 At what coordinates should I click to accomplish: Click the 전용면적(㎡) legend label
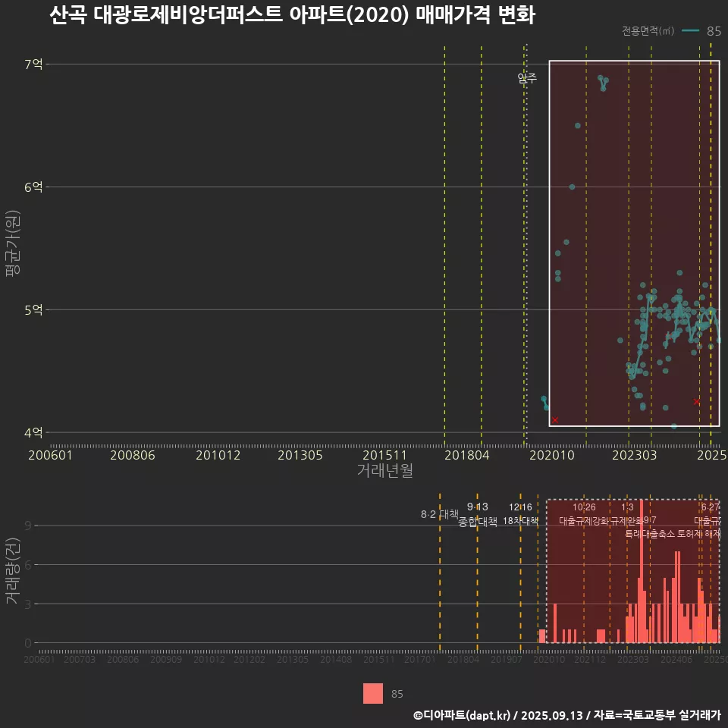point(648,30)
